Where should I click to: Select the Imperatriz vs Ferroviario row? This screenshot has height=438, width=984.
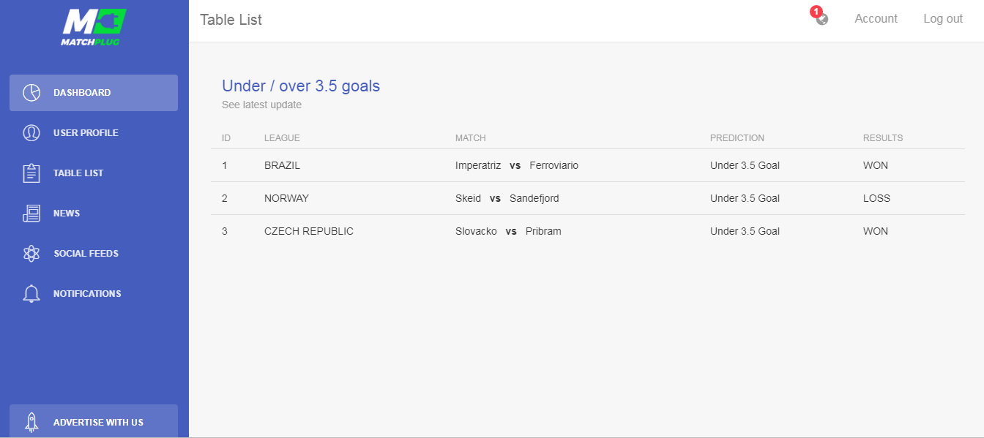click(x=587, y=165)
